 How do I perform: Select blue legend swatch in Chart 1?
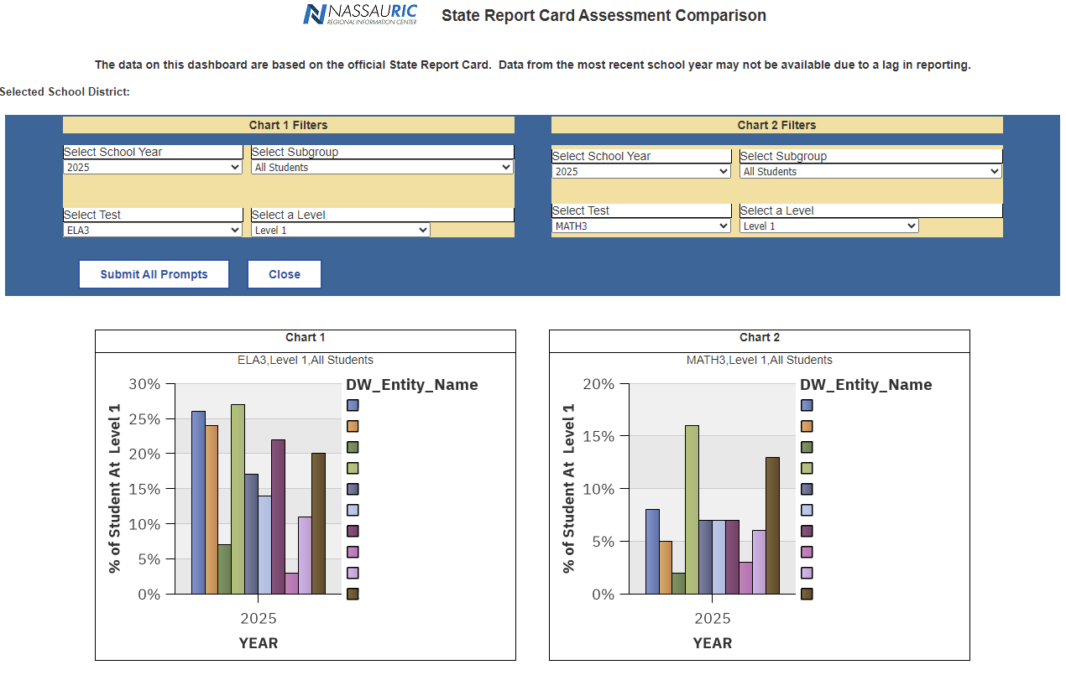coord(353,405)
